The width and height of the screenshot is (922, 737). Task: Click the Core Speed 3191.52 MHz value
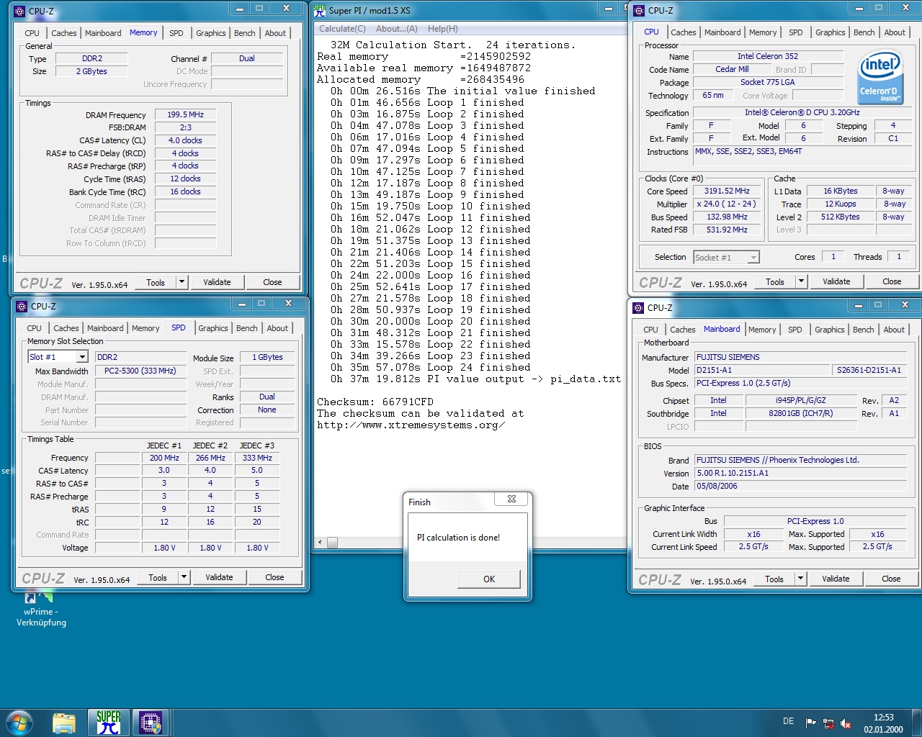pos(728,191)
